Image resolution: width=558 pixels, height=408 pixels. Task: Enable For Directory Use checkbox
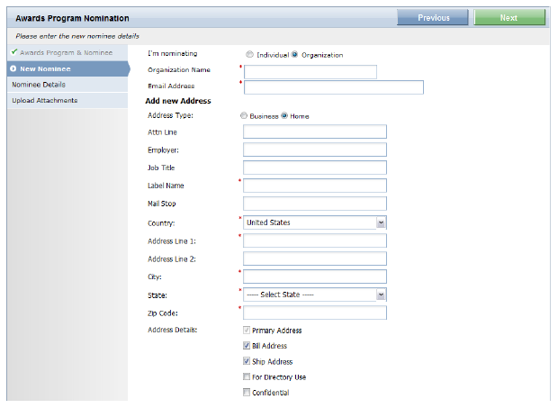(x=247, y=376)
